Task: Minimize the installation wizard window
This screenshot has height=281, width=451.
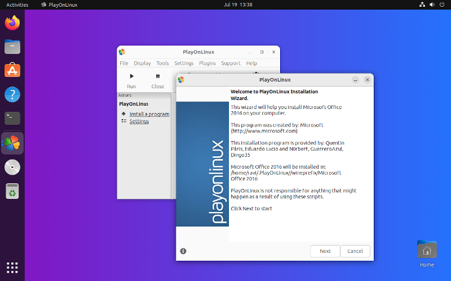Action: tap(355, 80)
